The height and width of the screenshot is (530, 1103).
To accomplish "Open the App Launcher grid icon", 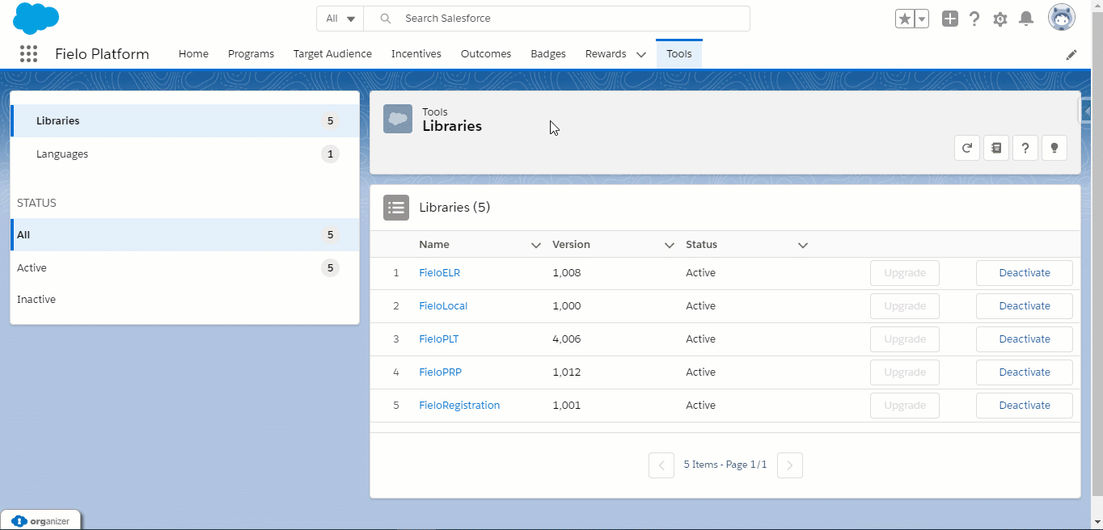I will click(x=28, y=54).
